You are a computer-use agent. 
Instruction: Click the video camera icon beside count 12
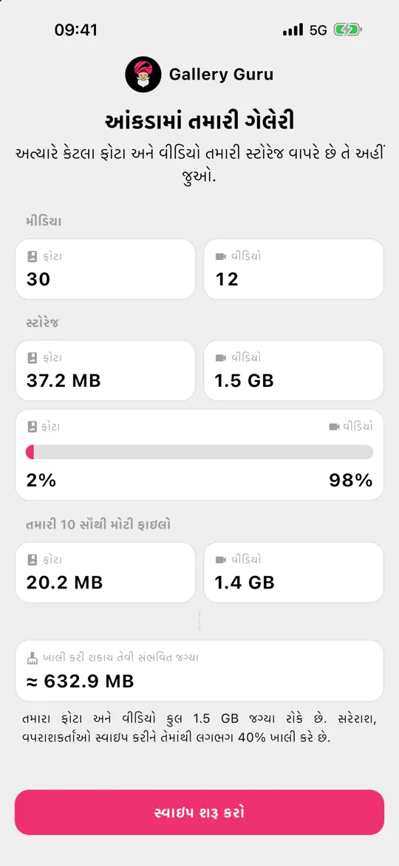tap(221, 257)
